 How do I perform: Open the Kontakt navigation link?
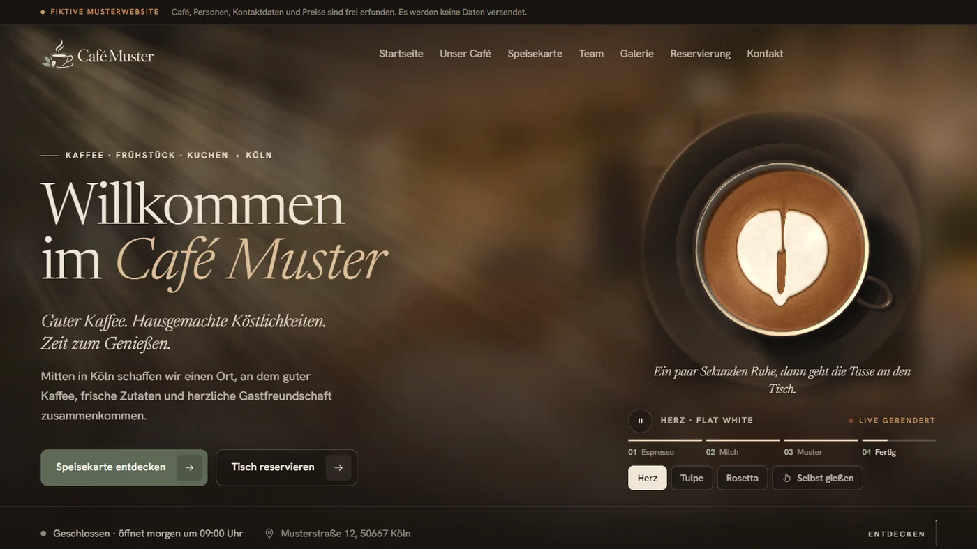766,54
